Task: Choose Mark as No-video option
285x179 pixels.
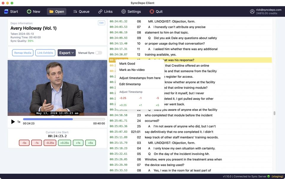Action: [132, 70]
